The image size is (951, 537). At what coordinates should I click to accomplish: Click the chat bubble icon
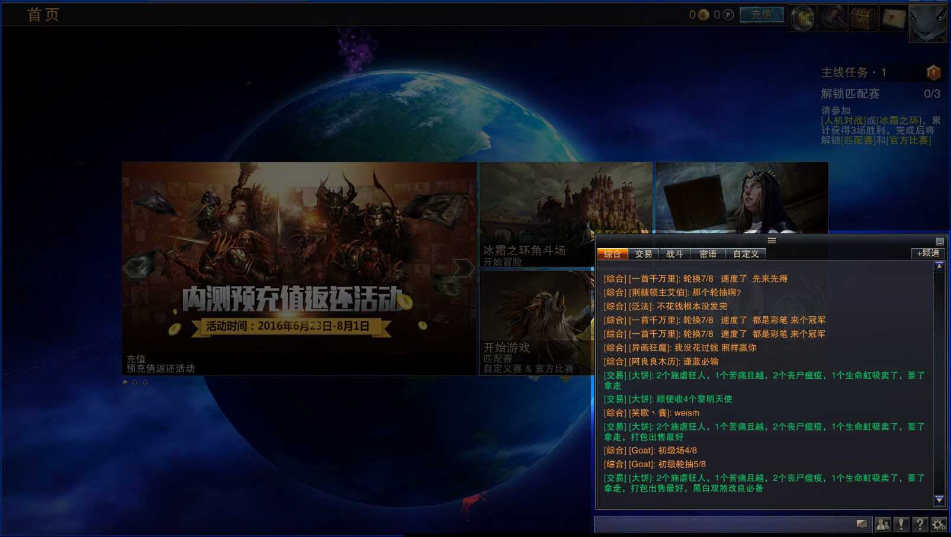pyautogui.click(x=862, y=524)
